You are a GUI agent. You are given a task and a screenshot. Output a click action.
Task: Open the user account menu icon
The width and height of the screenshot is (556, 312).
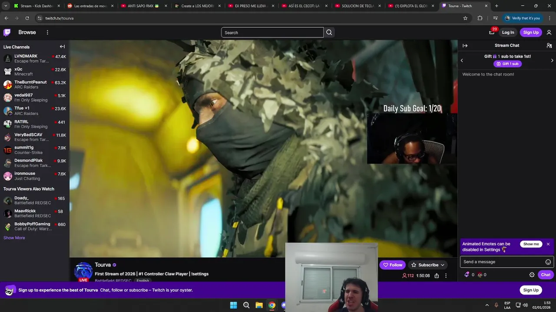click(549, 32)
